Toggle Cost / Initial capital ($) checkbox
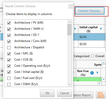Screen dimensions: 111x101 9,72
